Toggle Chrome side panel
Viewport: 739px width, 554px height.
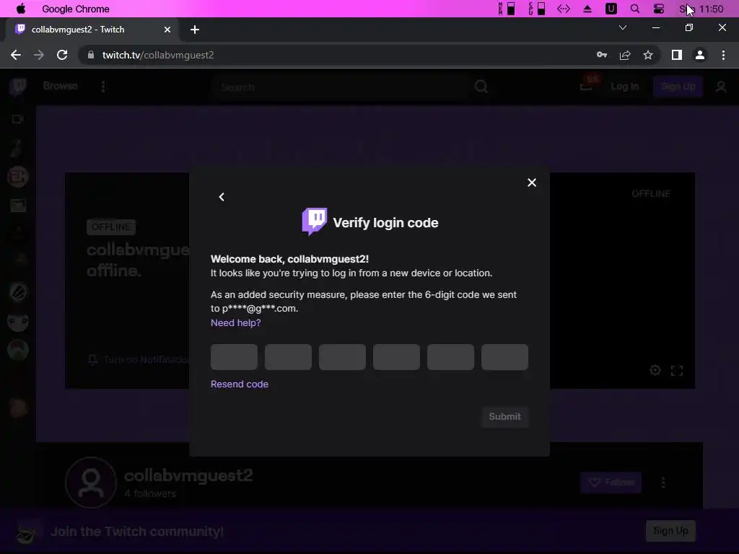click(x=677, y=55)
